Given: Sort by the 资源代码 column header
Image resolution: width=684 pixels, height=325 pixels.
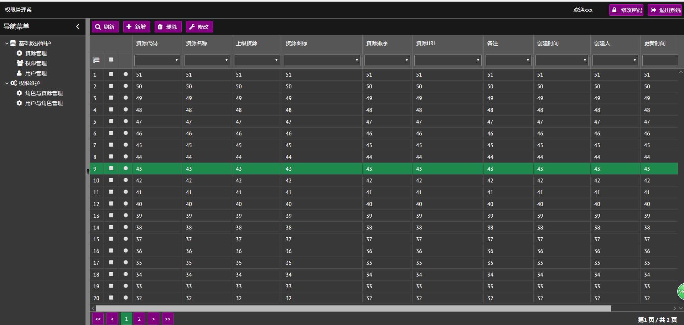Looking at the screenshot, I should [x=157, y=43].
